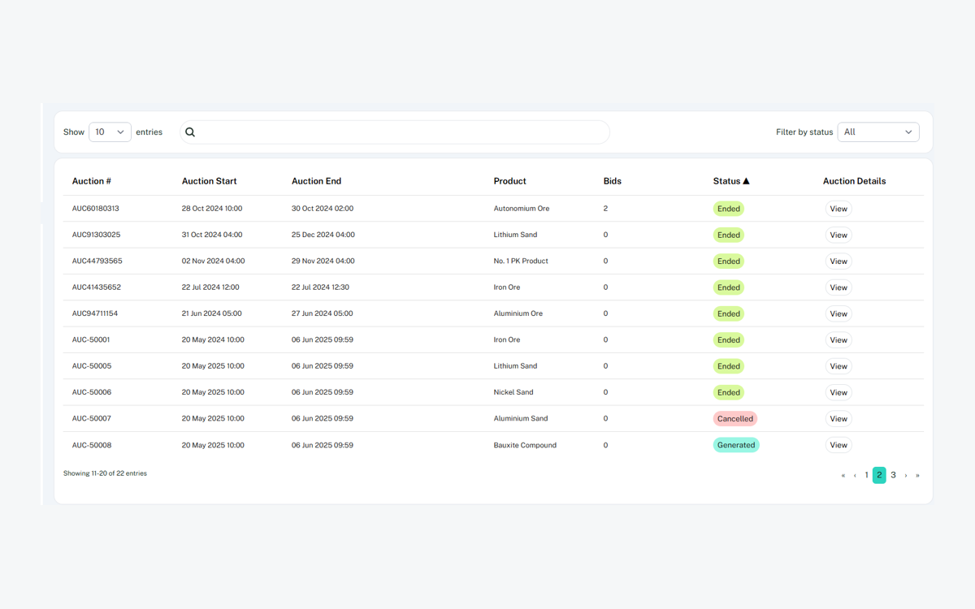Sort table by the Bids column
This screenshot has width=975, height=609.
[x=612, y=180]
